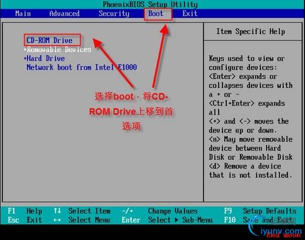This screenshot has height=240, width=305.
Task: Click help text '<Ctrl+Enter> expands'
Action: pyautogui.click(x=247, y=103)
